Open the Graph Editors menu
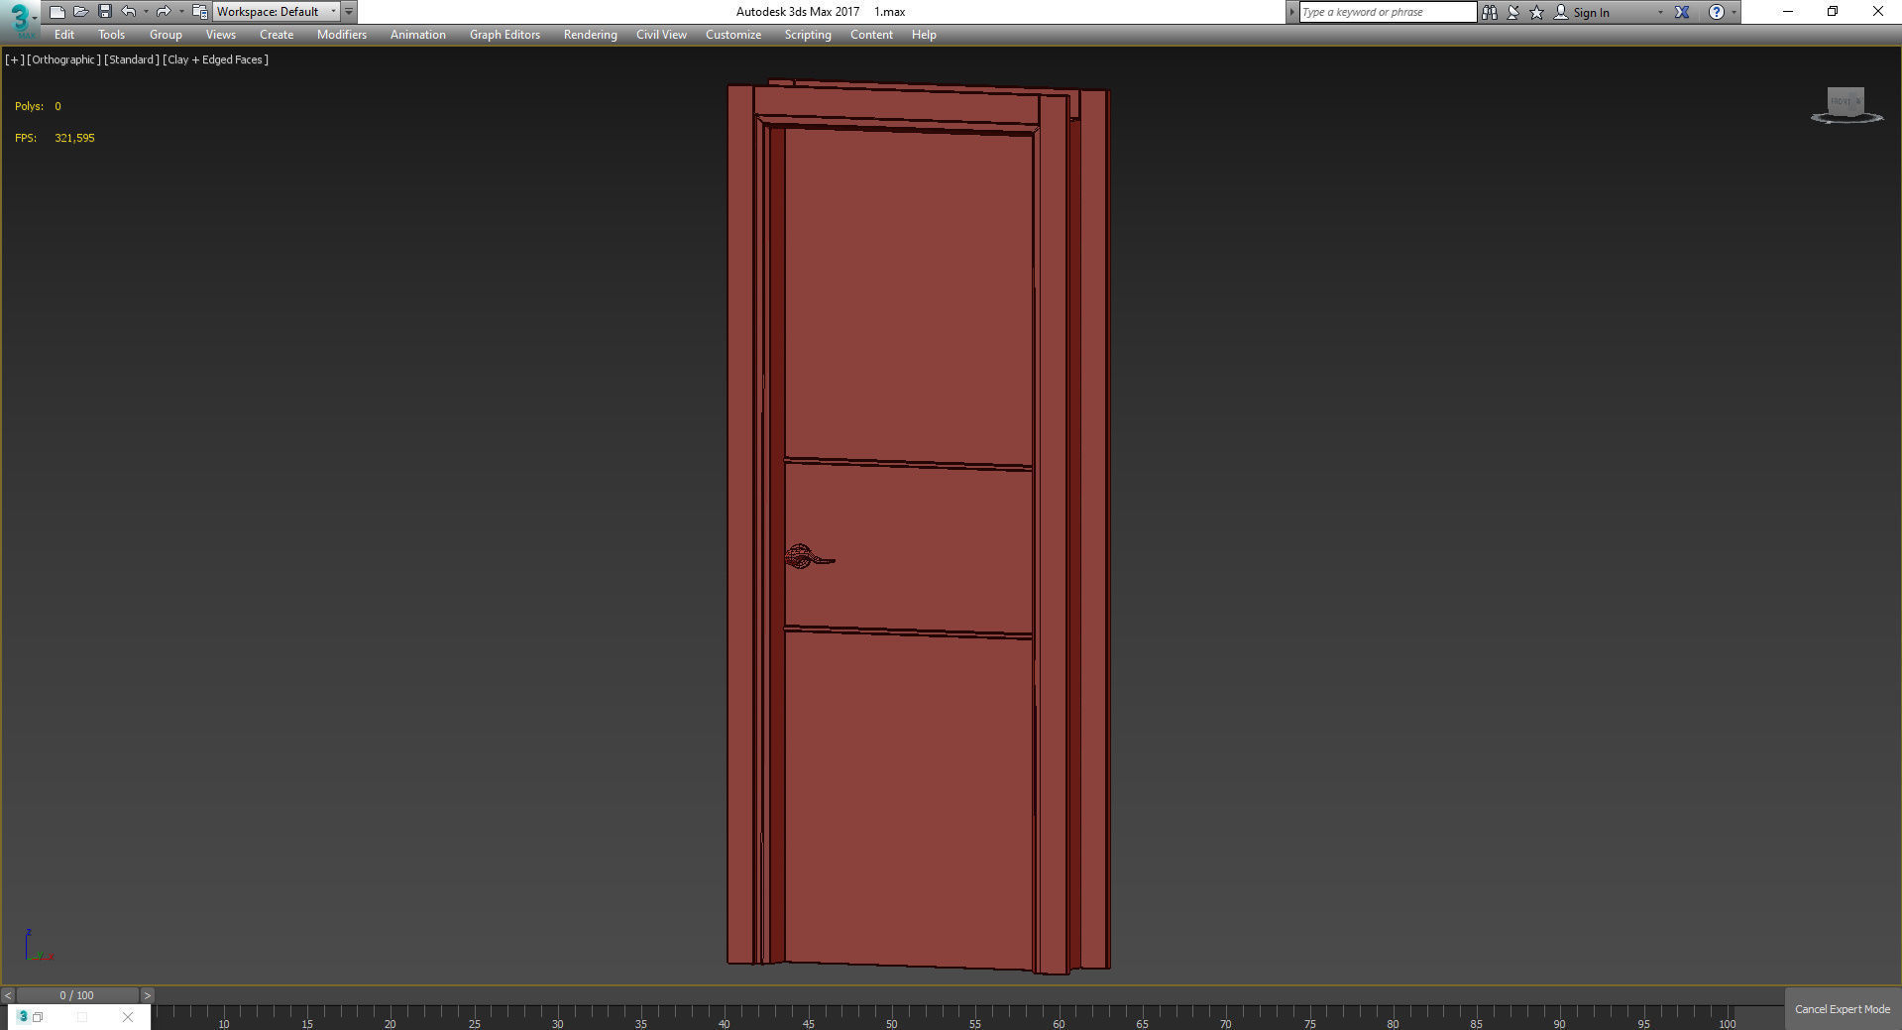The height and width of the screenshot is (1030, 1902). point(504,35)
